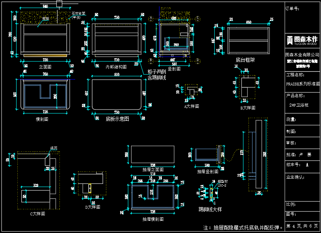Select the 立面图 elevation view label

(45, 67)
